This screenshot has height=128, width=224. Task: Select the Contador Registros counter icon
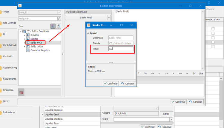click(28, 50)
